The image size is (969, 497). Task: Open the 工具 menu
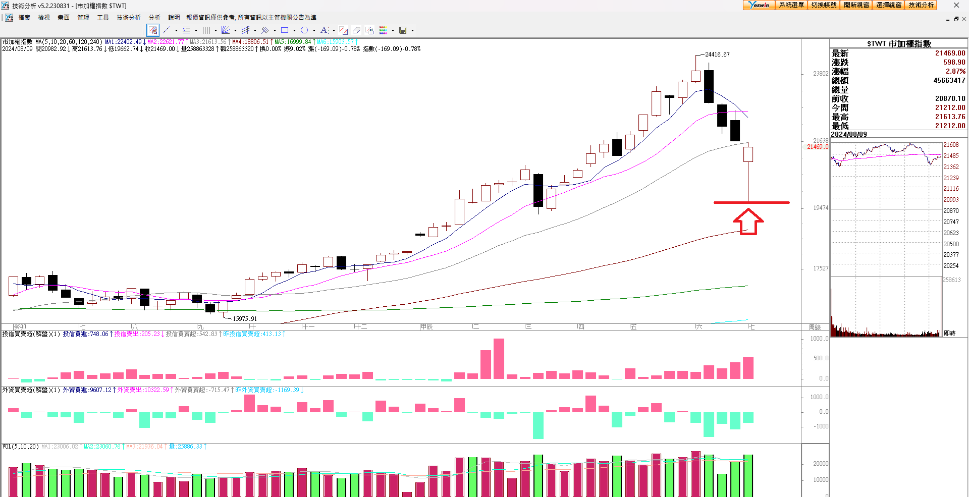(x=103, y=17)
